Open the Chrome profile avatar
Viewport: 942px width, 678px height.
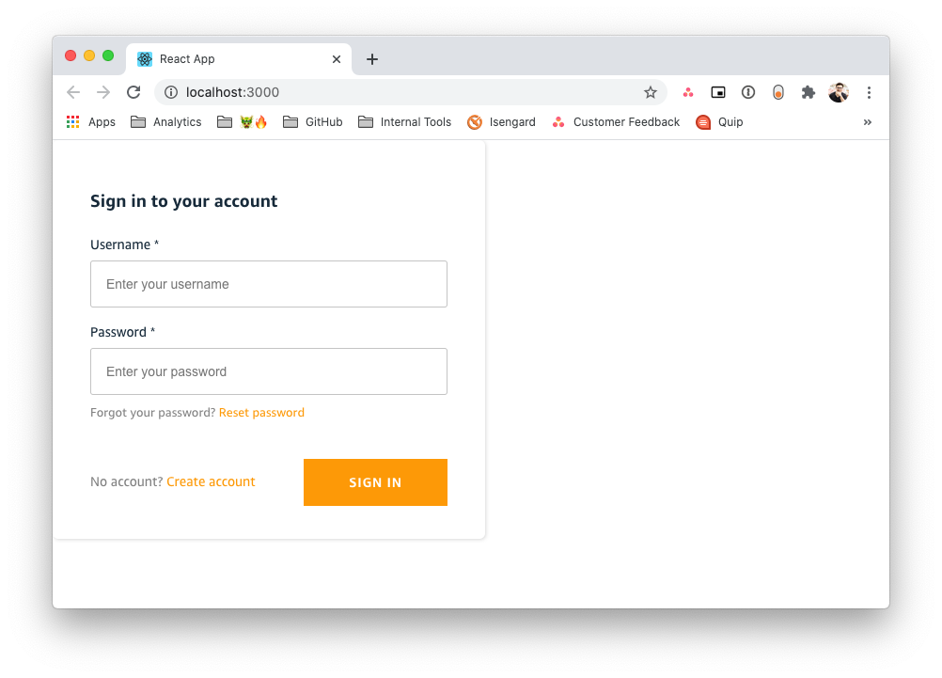click(839, 92)
